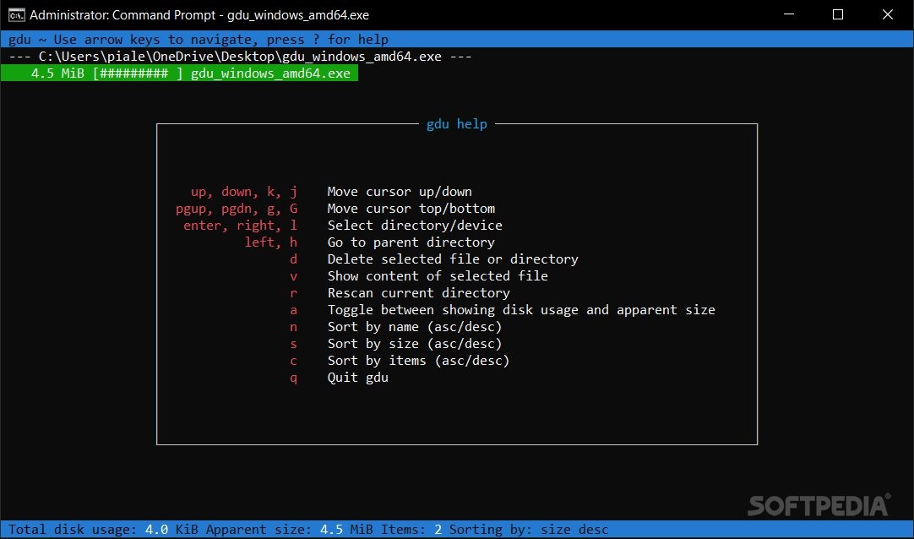
Task: Click the 'a' toggle apparent size key
Action: (294, 310)
